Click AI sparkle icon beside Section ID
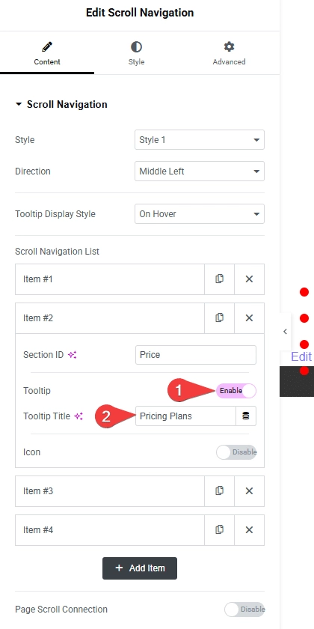Image resolution: width=314 pixels, height=629 pixels. coord(72,355)
